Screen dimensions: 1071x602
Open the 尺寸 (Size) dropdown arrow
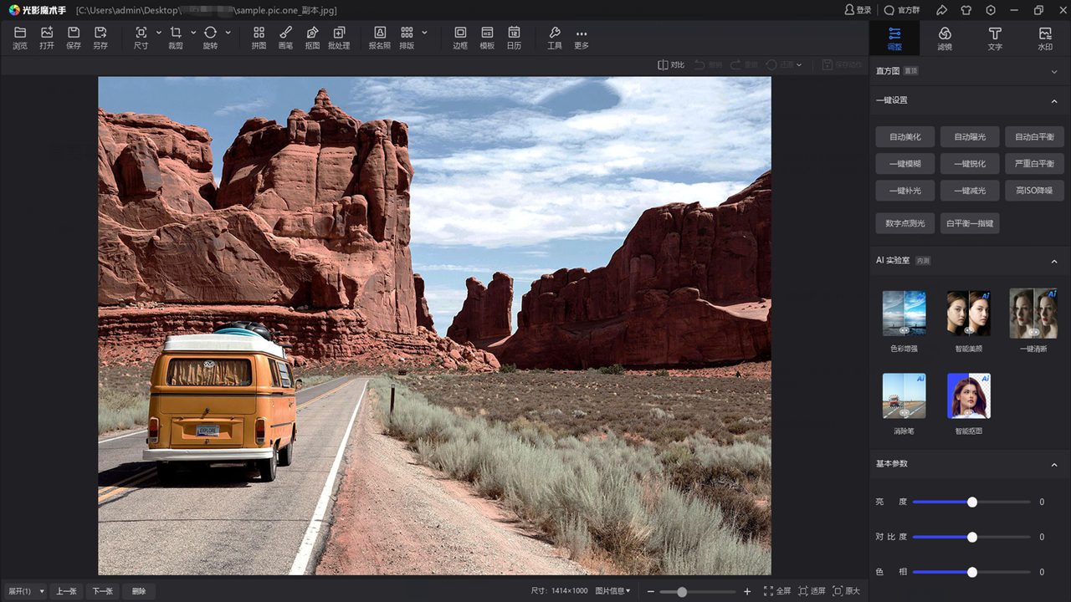point(159,33)
